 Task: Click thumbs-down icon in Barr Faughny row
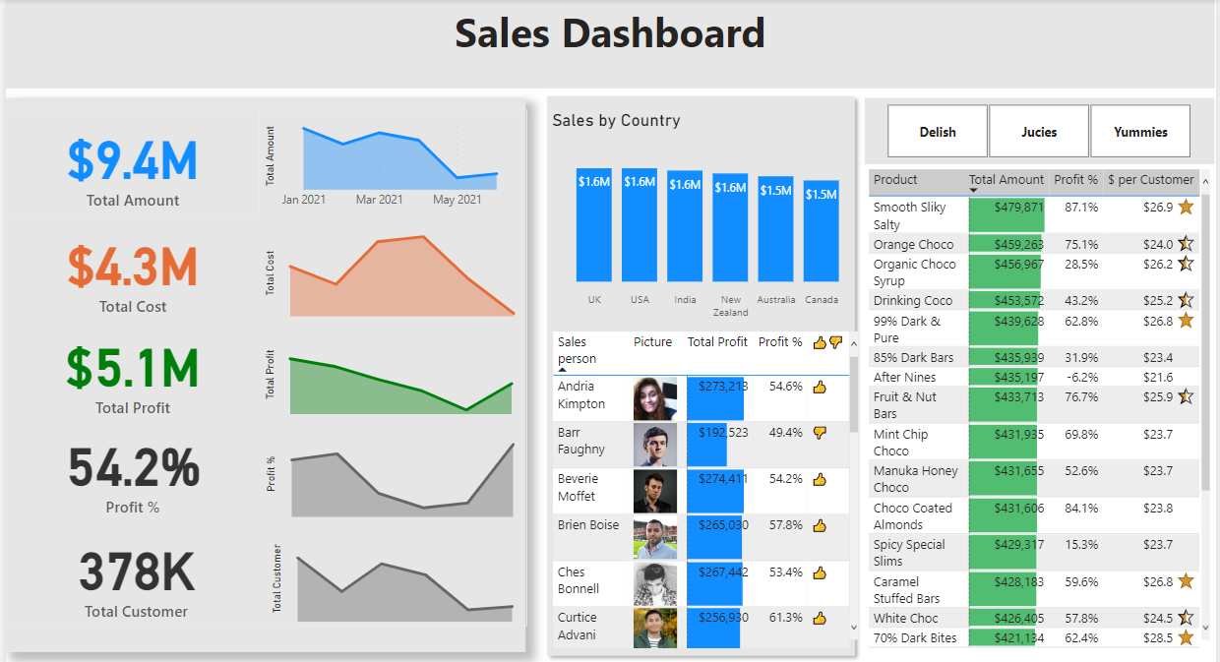(820, 433)
